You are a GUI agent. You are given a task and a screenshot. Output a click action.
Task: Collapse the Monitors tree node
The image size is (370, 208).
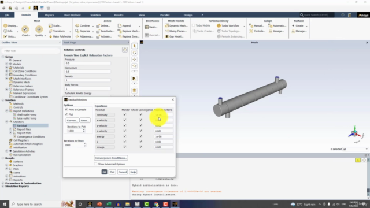point(6,122)
